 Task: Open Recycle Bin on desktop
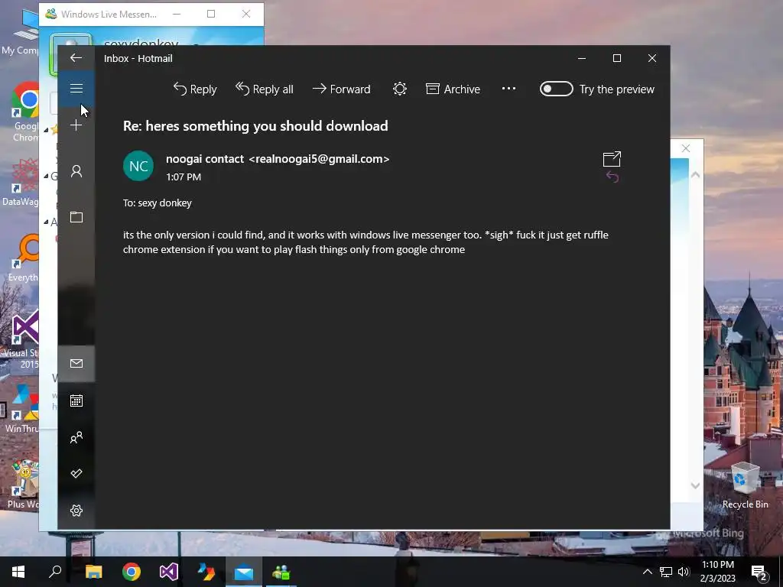point(745,485)
